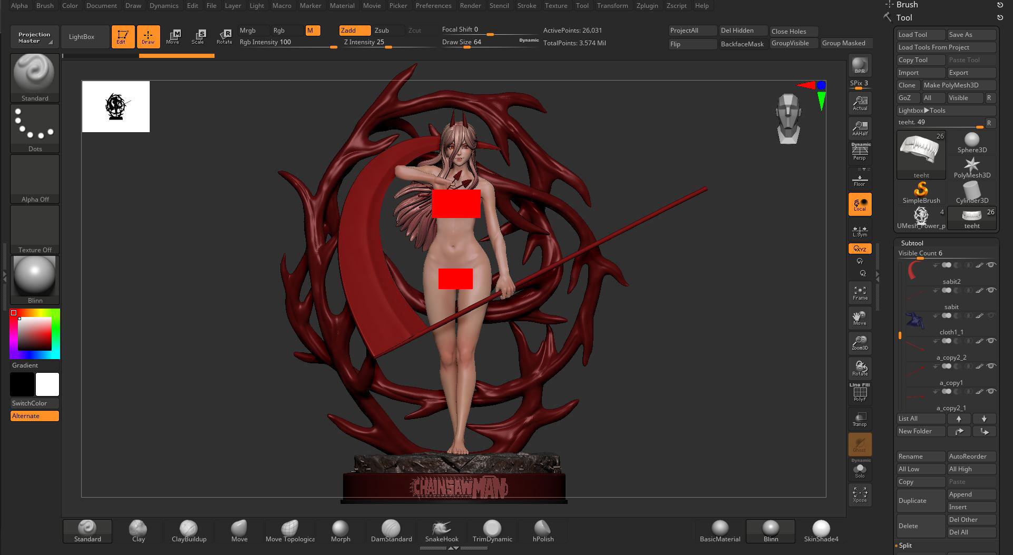Apply the BasicMaterial material

pyautogui.click(x=720, y=531)
